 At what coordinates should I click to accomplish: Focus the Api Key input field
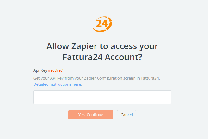102,97
